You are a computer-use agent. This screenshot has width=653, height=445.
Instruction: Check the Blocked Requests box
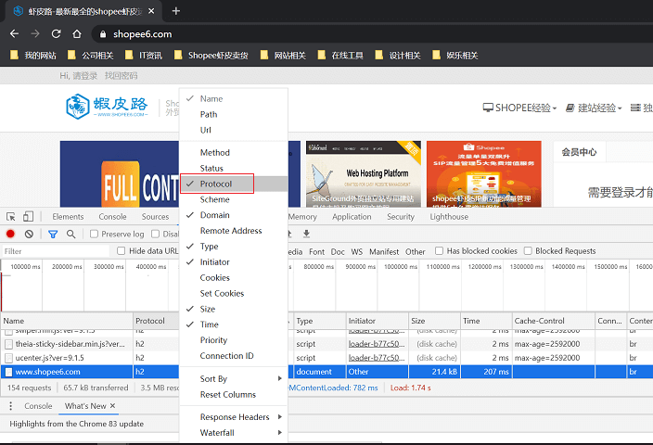point(528,250)
